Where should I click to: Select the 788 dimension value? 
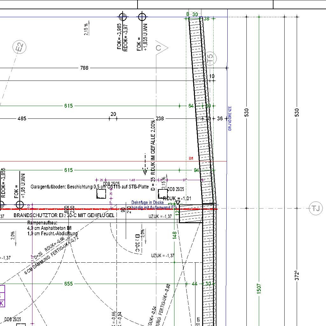tap(84, 68)
